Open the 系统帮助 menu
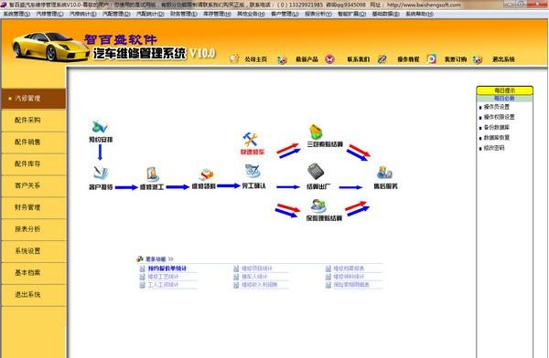This screenshot has height=358, width=549. pos(419,14)
